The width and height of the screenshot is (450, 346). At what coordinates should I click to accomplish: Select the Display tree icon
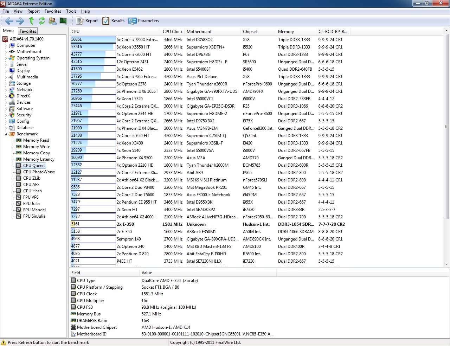pos(12,71)
